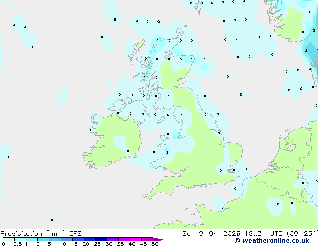Click the "30" legend scale label
Viewport: 318px width, 246px height.
click(x=109, y=244)
